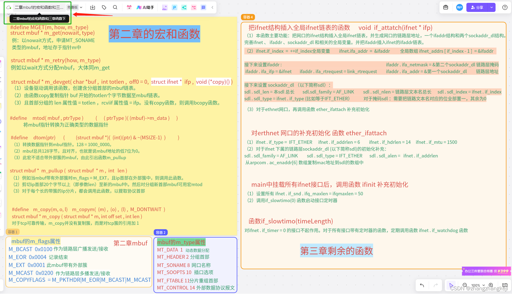Select the 容器 2 label tag
512x294 pixels.
coord(161,232)
